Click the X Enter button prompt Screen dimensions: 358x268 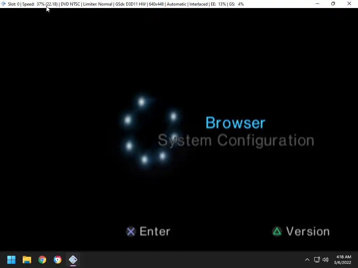click(x=148, y=232)
